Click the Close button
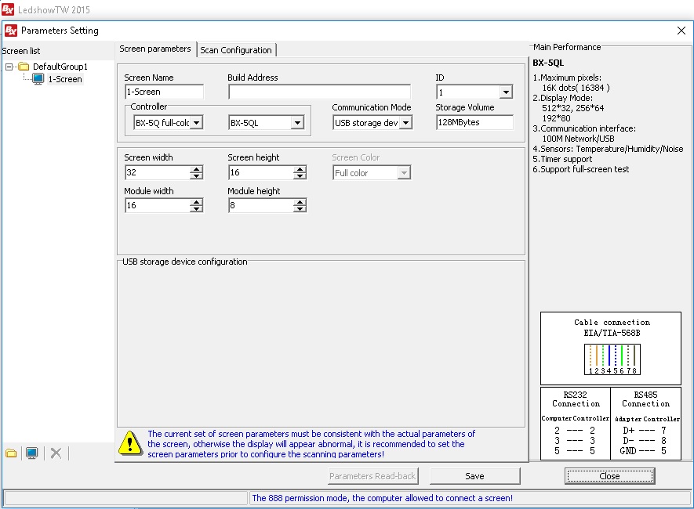This screenshot has height=509, width=694. pos(609,476)
